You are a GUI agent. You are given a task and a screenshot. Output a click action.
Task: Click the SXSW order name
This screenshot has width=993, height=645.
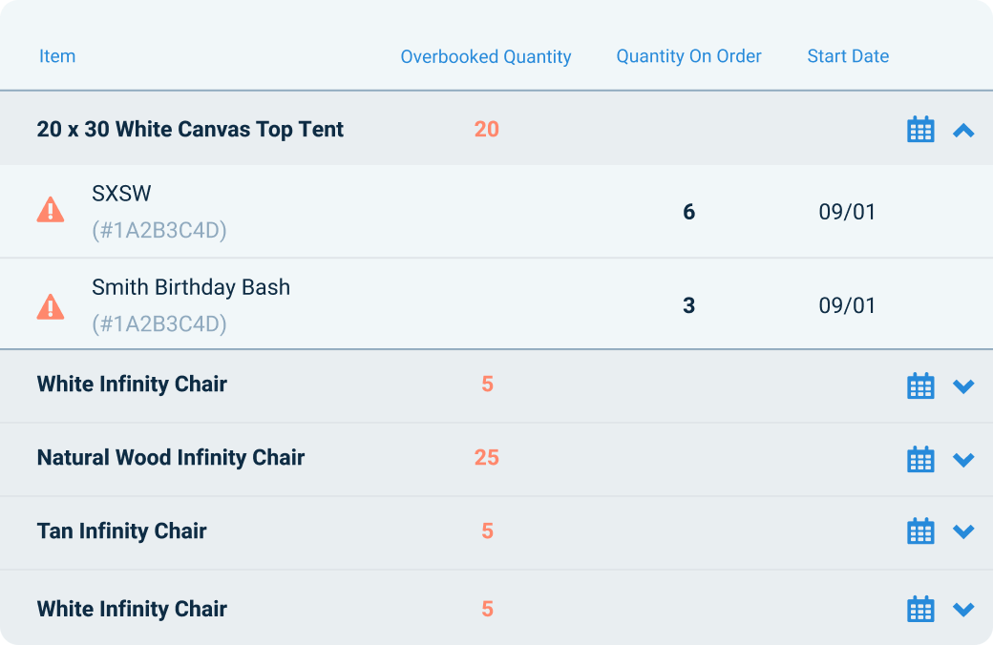point(120,193)
